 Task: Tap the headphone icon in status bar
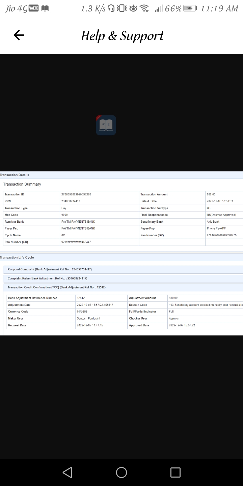(111, 9)
